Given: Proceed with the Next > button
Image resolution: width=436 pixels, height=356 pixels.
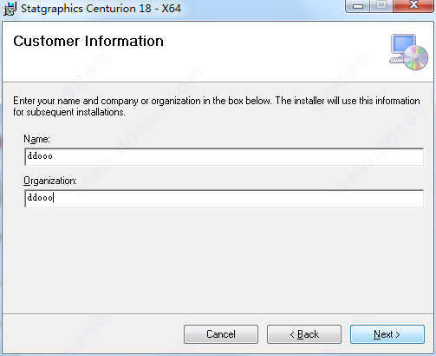Looking at the screenshot, I should (x=387, y=334).
